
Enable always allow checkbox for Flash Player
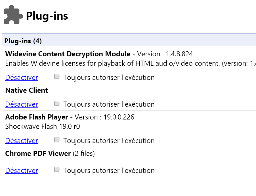(57, 140)
